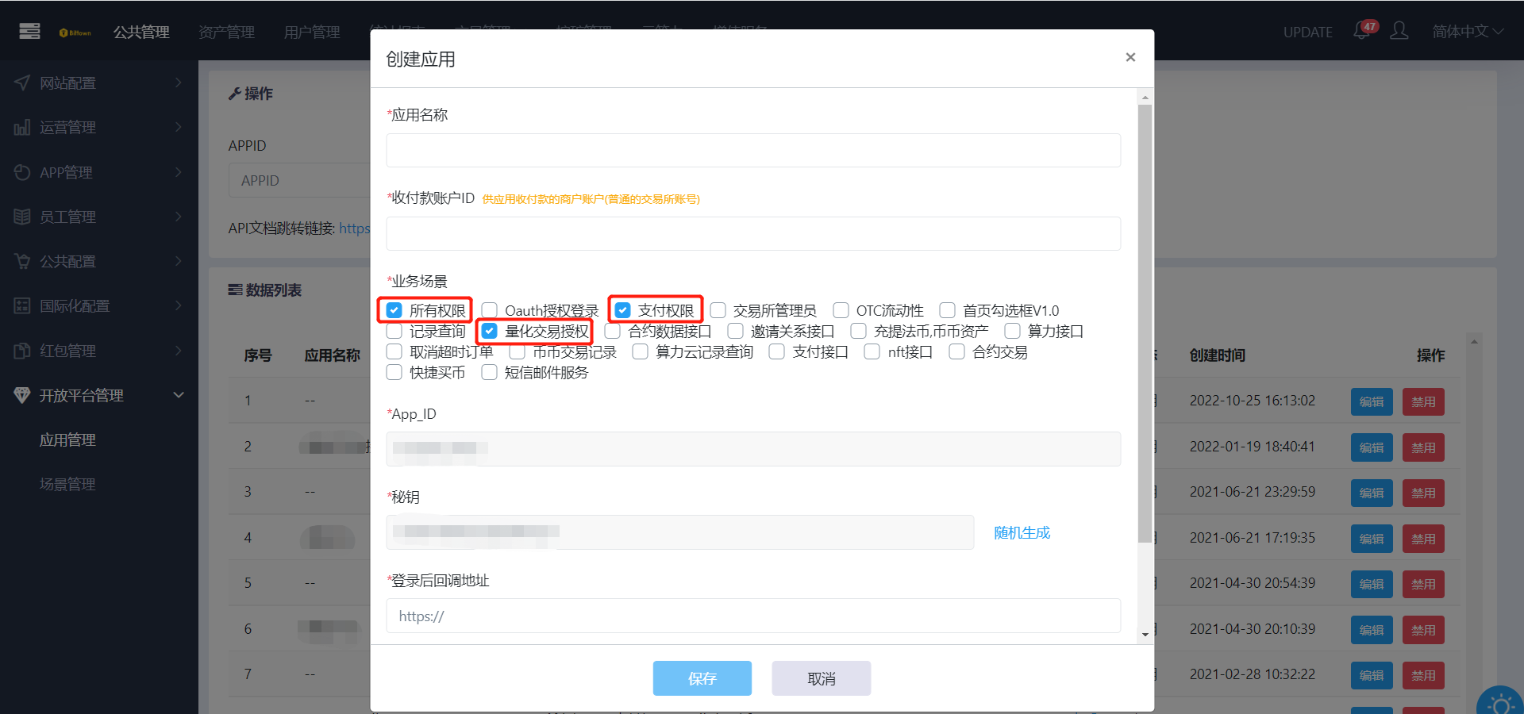Close the 创建应用 dialog with X
Image resolution: width=1524 pixels, height=714 pixels.
pyautogui.click(x=1130, y=57)
